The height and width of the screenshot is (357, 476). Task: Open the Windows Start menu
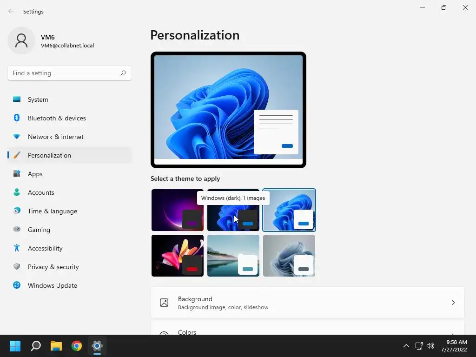pos(15,346)
